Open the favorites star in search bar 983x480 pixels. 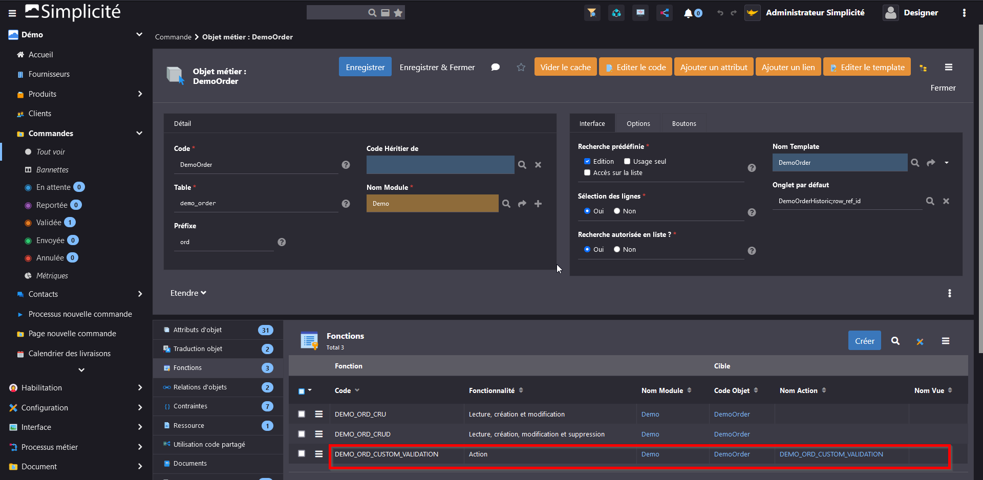tap(398, 13)
